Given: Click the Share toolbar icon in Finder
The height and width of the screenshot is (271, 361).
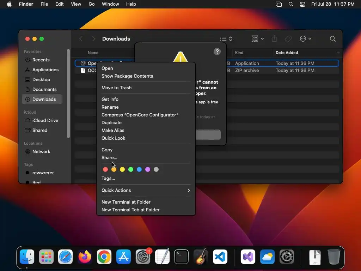Looking at the screenshot, I should coord(274,39).
